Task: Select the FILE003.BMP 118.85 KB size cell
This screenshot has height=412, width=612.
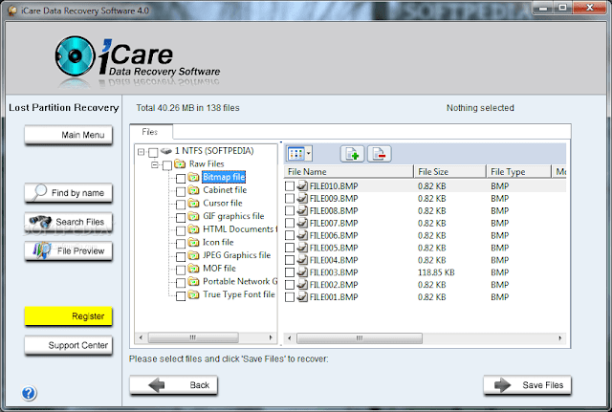Action: point(436,272)
